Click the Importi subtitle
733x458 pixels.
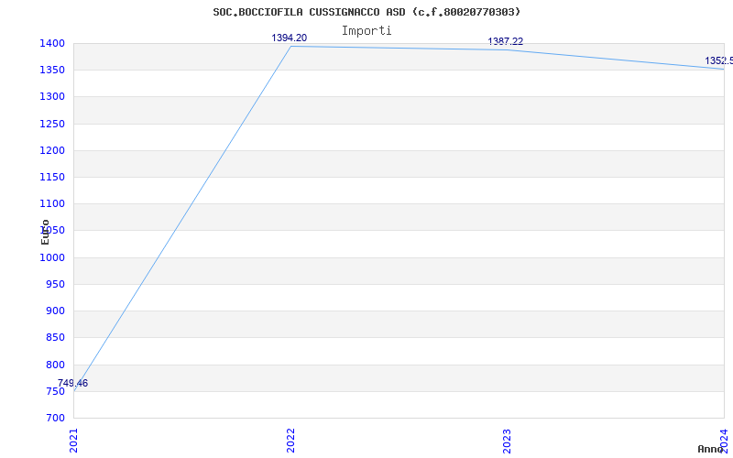366,31
